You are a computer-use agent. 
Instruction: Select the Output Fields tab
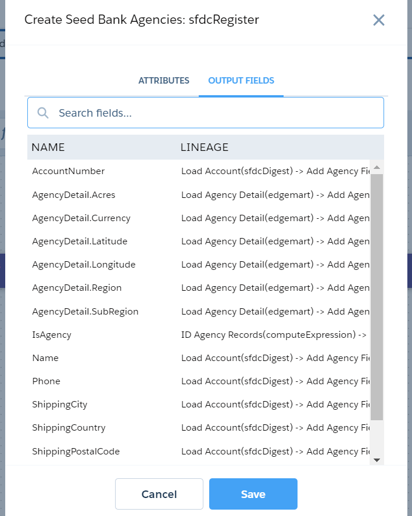(x=241, y=81)
